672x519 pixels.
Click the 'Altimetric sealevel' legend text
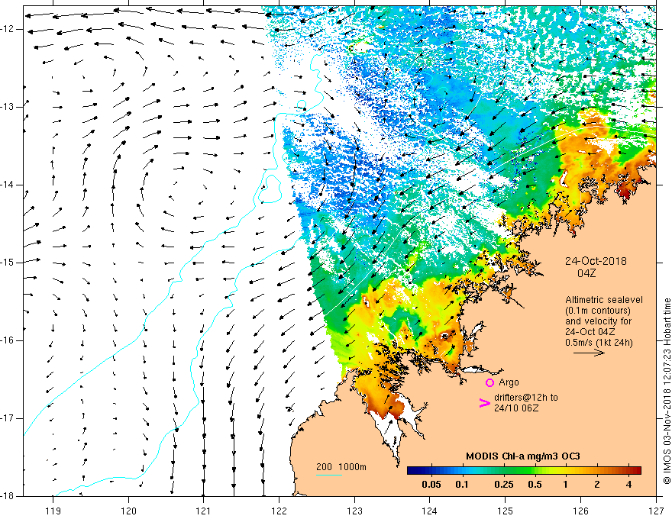[604, 300]
